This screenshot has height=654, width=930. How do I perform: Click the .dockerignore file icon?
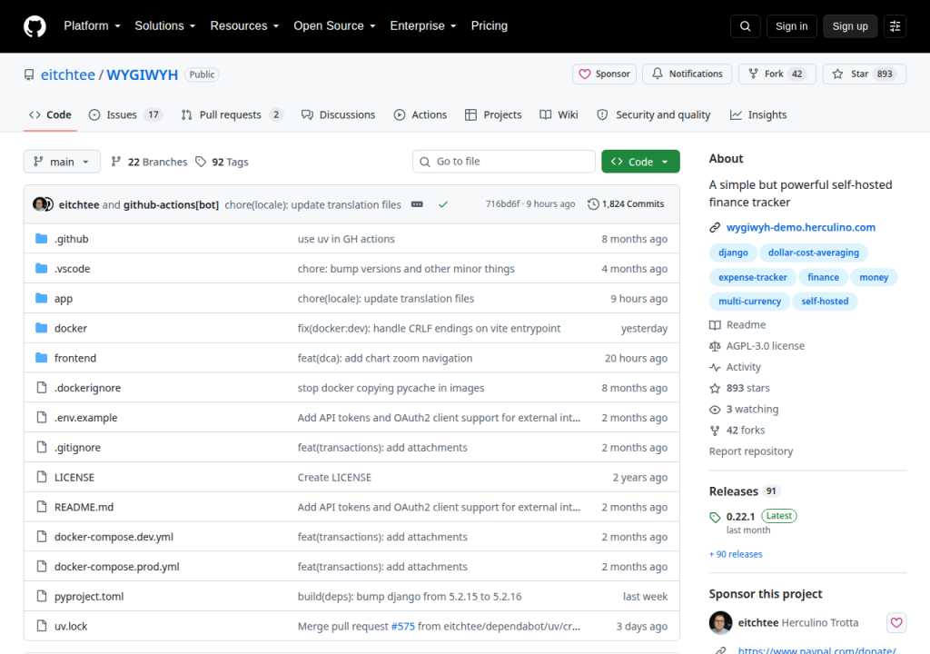tap(42, 388)
